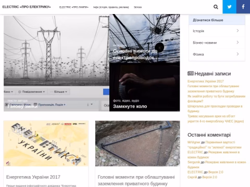This screenshot has width=250, height=187.
Task: Open the Facebook icon in header
Action: click(x=243, y=7)
